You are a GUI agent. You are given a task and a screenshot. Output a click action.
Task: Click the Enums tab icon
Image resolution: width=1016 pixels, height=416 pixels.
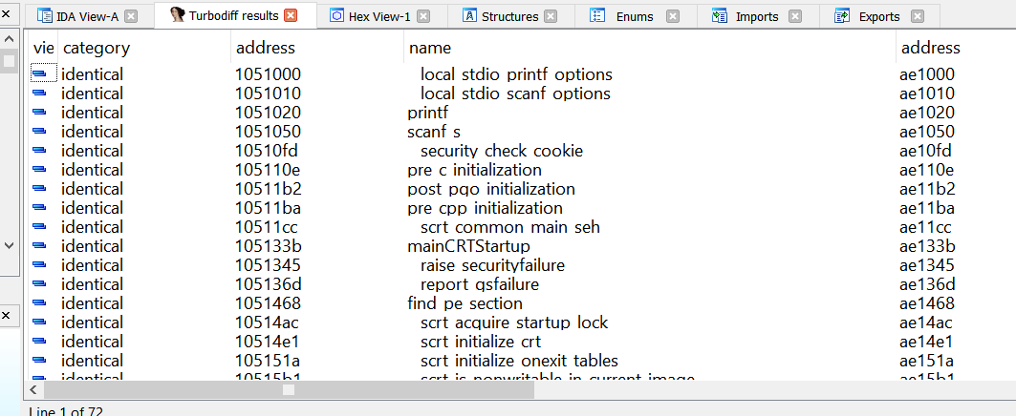coord(598,16)
